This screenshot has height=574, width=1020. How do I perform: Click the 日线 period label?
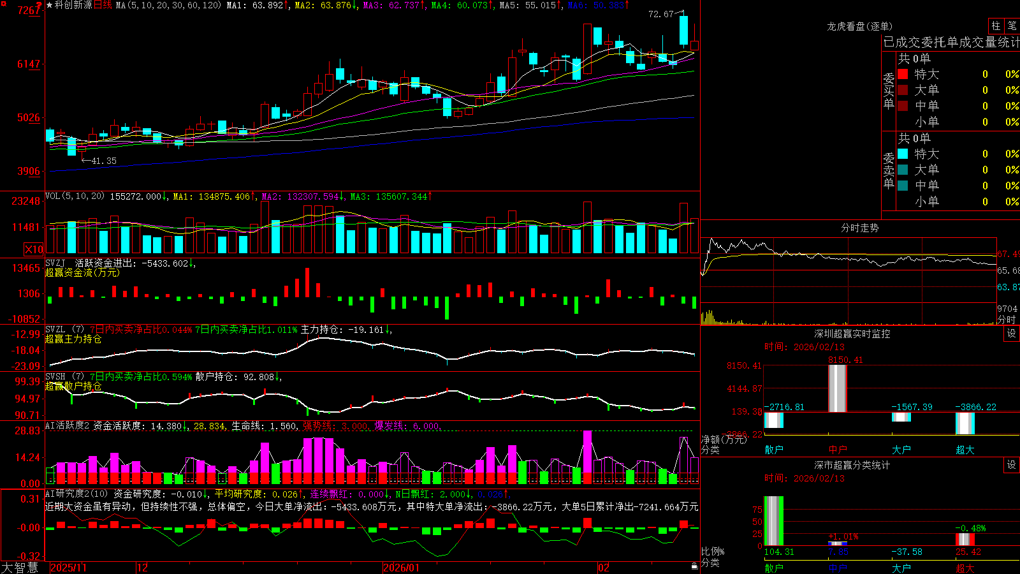pos(103,5)
